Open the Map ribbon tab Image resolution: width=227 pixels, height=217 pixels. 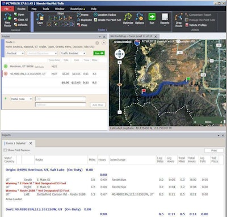34,9
